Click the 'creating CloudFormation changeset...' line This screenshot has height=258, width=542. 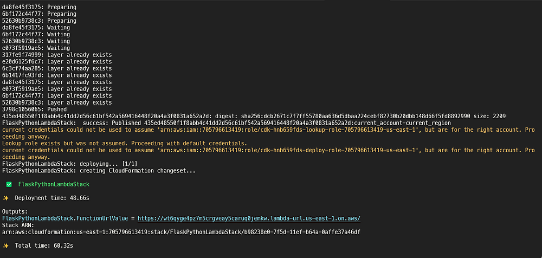(x=99, y=171)
